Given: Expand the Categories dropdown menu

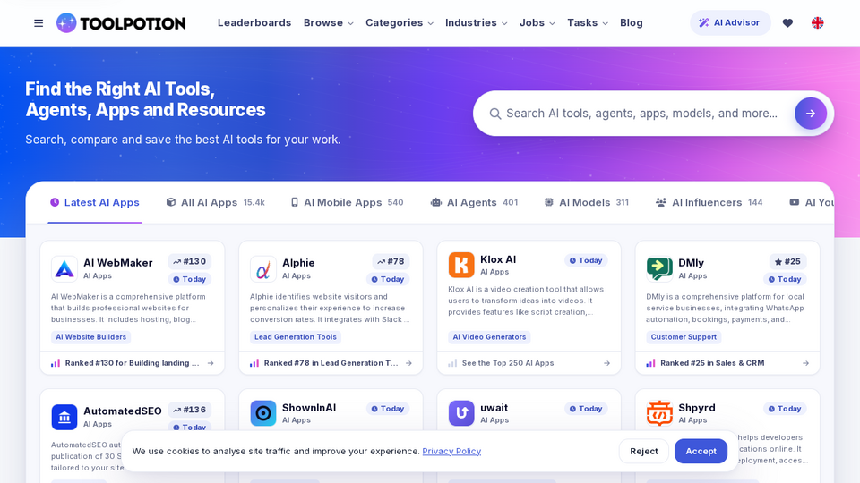Looking at the screenshot, I should pos(400,23).
